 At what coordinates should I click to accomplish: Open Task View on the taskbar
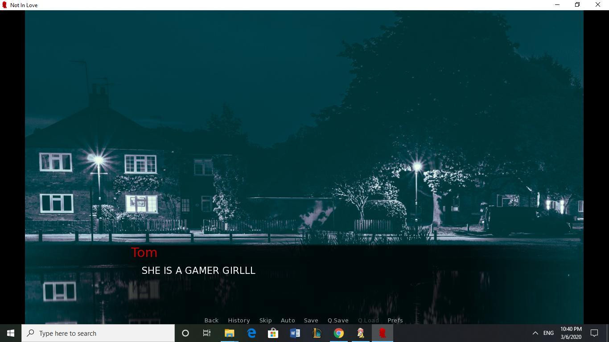tap(207, 333)
